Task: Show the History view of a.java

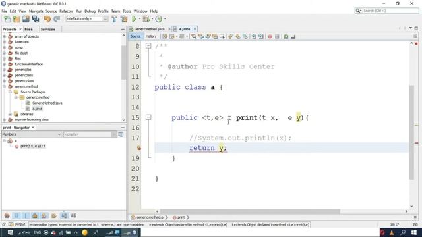Action: point(151,36)
